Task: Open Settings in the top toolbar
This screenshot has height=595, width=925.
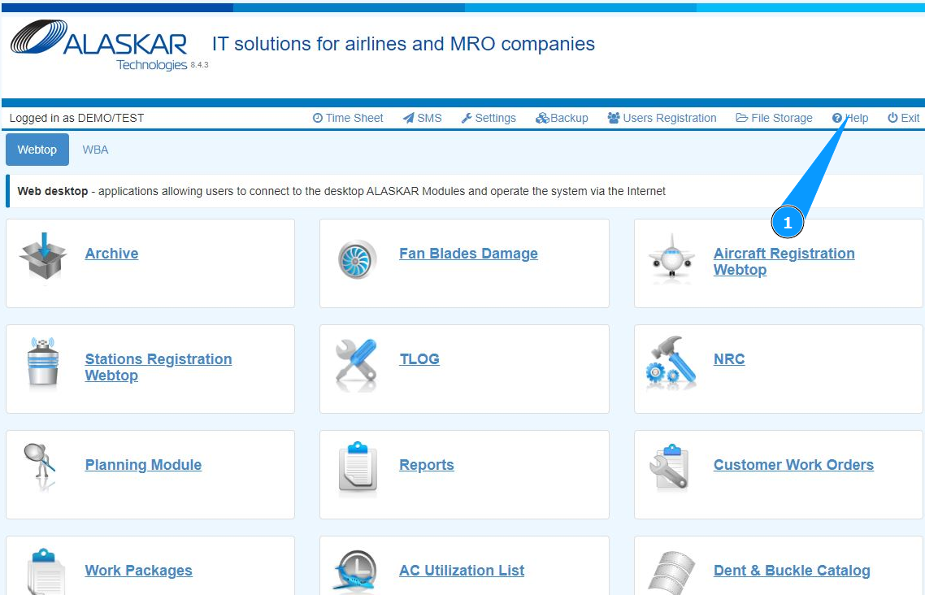Action: (489, 118)
